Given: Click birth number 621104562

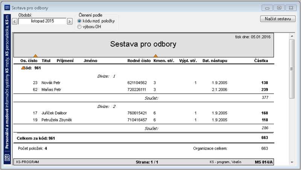Looking at the screenshot, I should pos(137,83).
